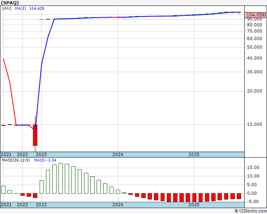
Task: Select the green SPAQ legend label
Action: pos(7,9)
